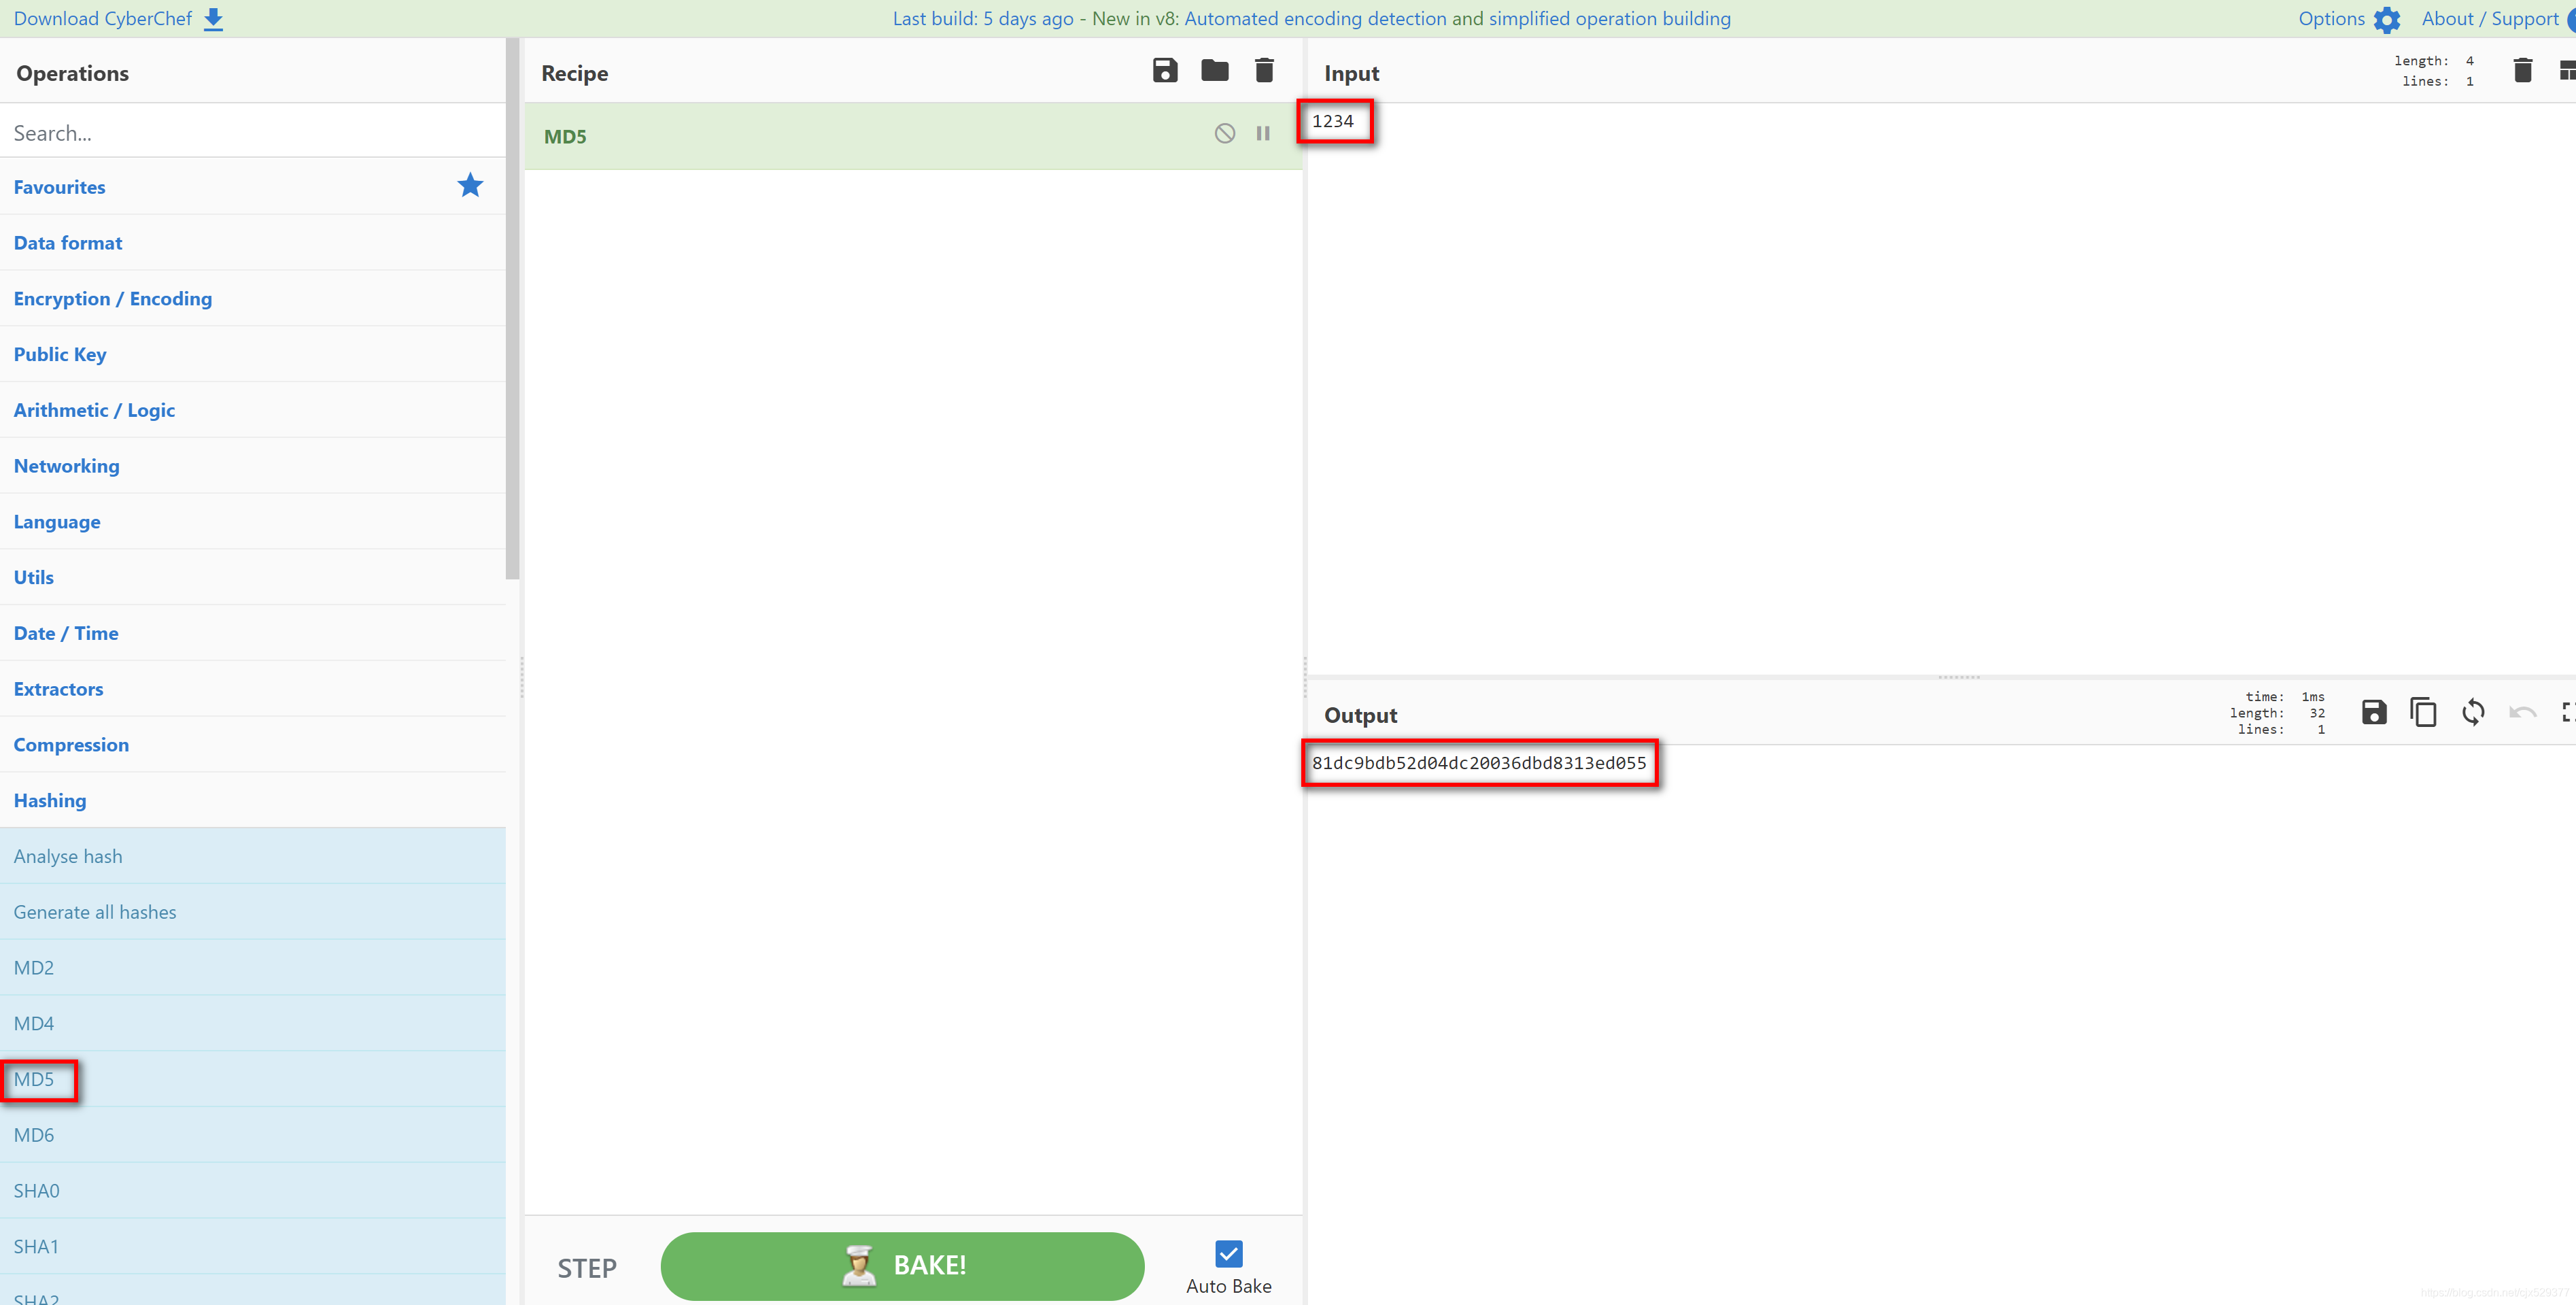The image size is (2576, 1305).
Task: Expand the Data Format category
Action: [67, 241]
